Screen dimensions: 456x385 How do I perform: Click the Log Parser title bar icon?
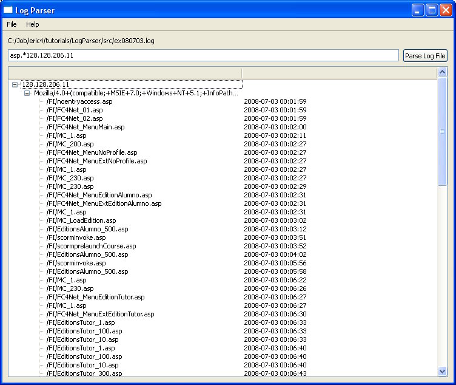pyautogui.click(x=8, y=10)
